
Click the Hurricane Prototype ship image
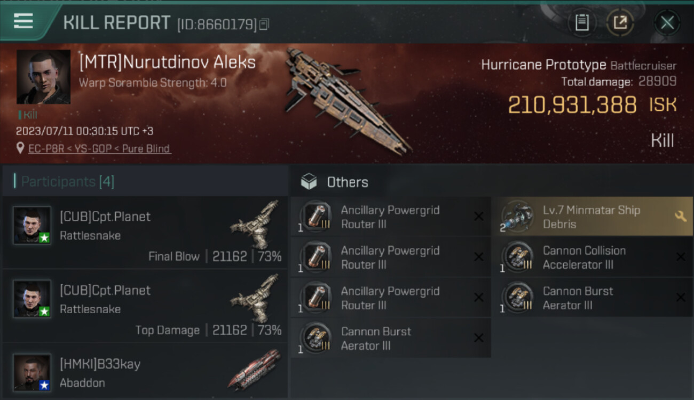pos(347,100)
